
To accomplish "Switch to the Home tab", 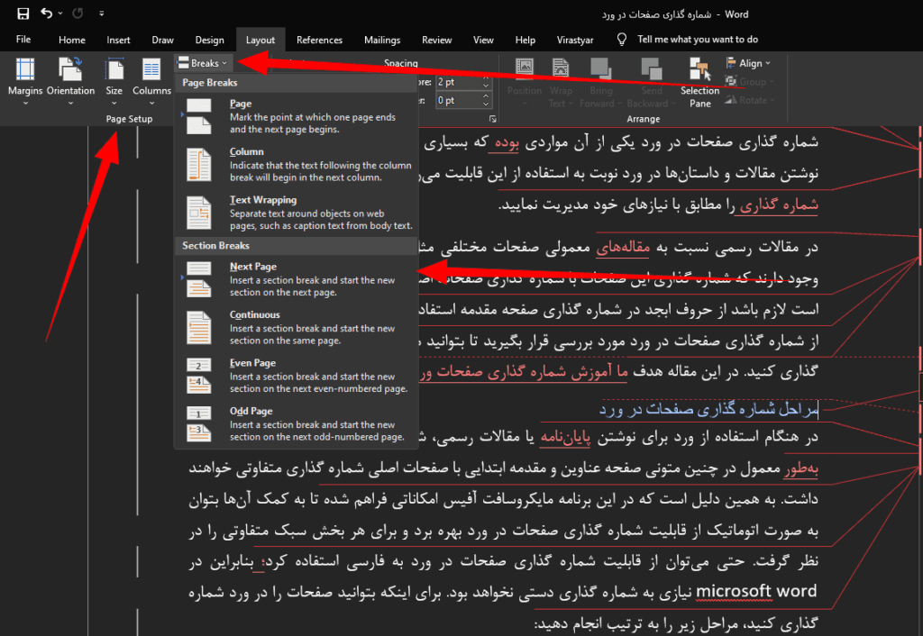I will click(x=71, y=40).
